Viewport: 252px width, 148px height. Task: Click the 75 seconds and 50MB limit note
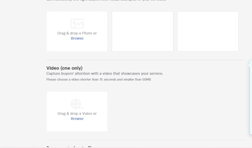99,79
